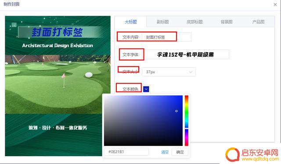Close the 制作封面 dialog
The width and height of the screenshot is (281, 164).
point(275,4)
